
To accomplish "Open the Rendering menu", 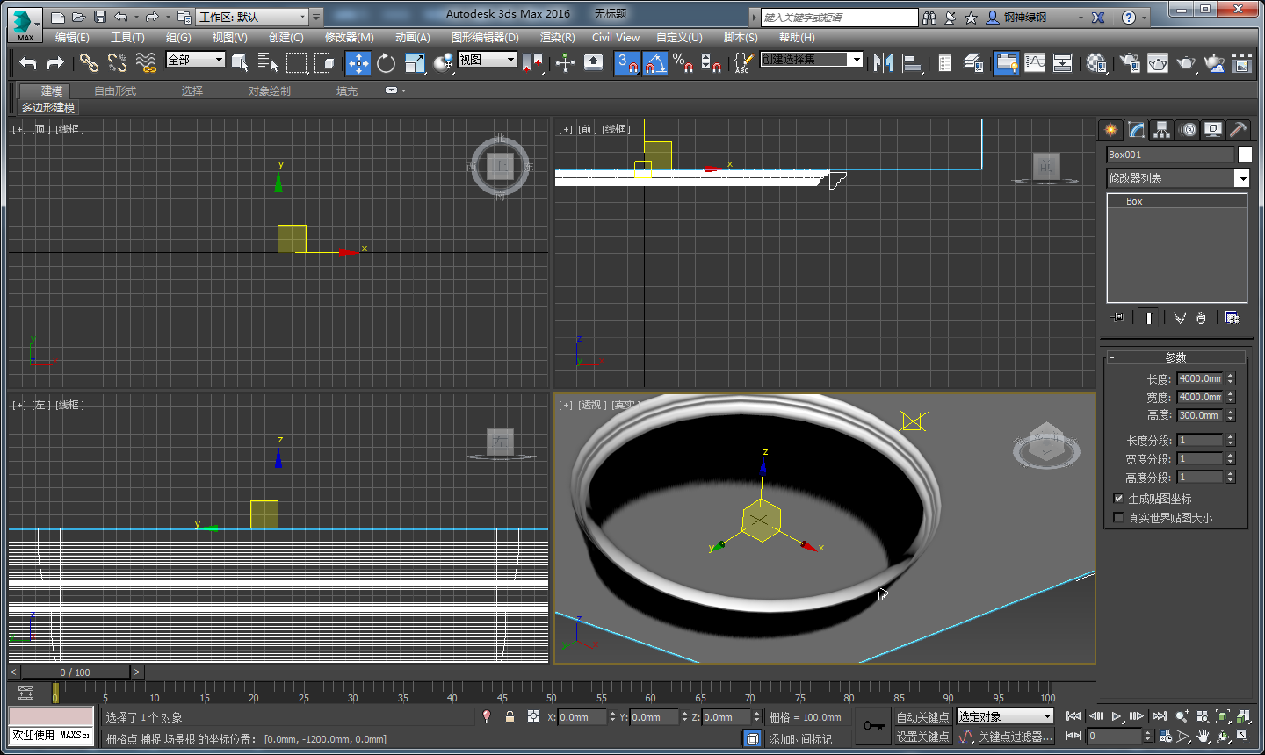I will 557,38.
